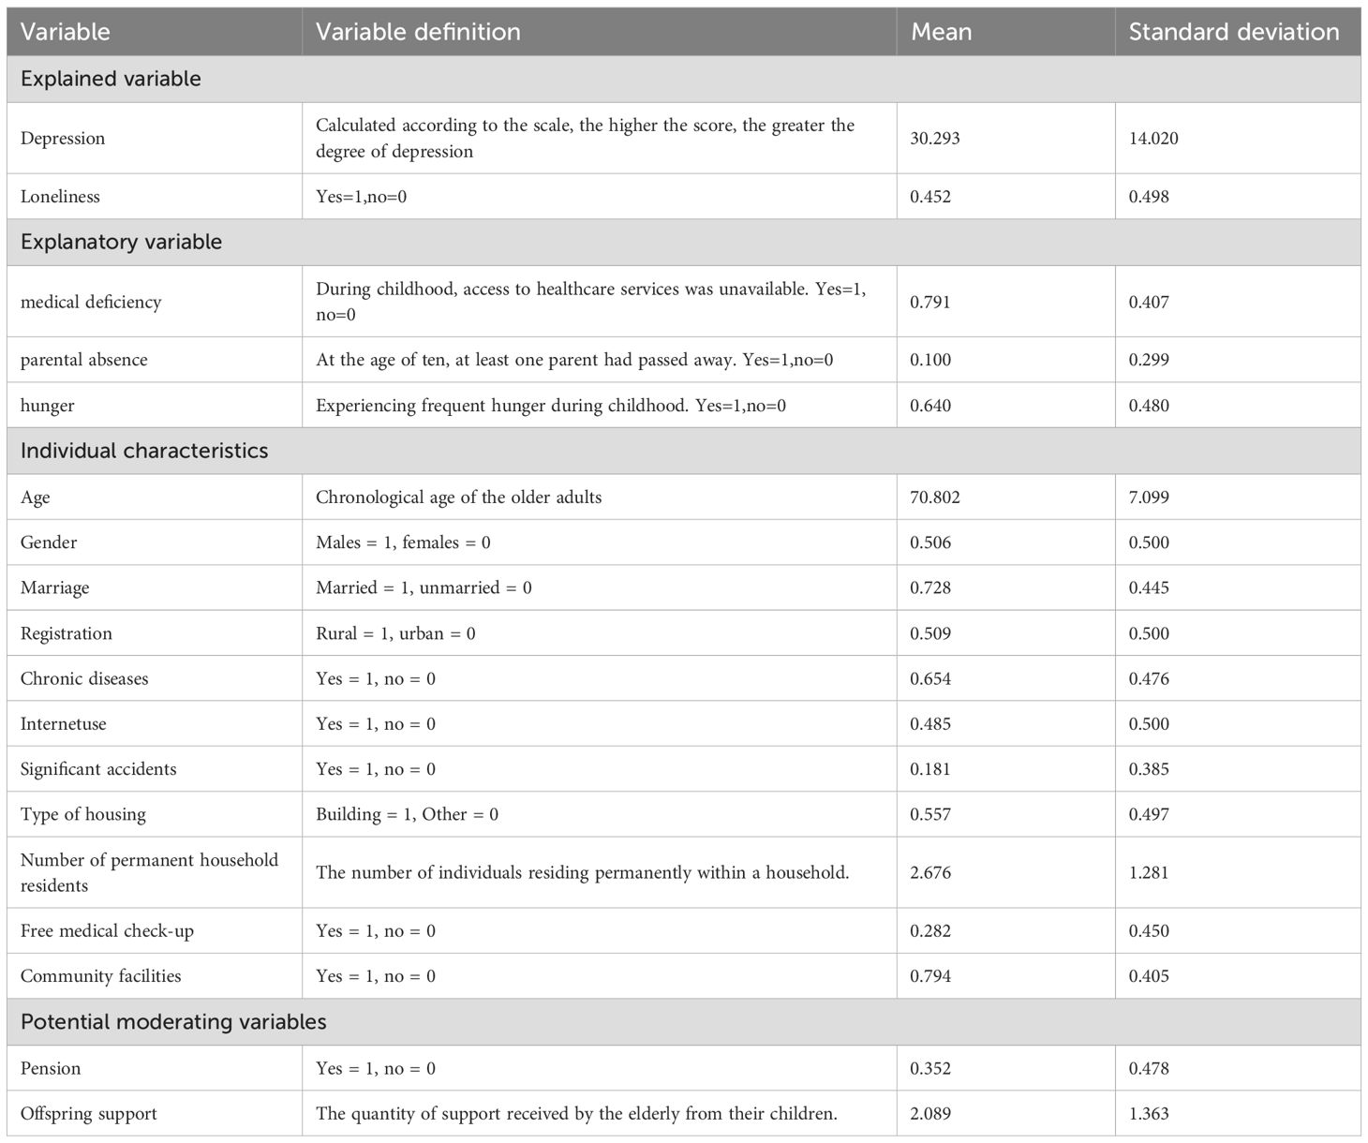Click the Depression variable cell
Viewport: 1368px width, 1143px height.
pos(63,139)
